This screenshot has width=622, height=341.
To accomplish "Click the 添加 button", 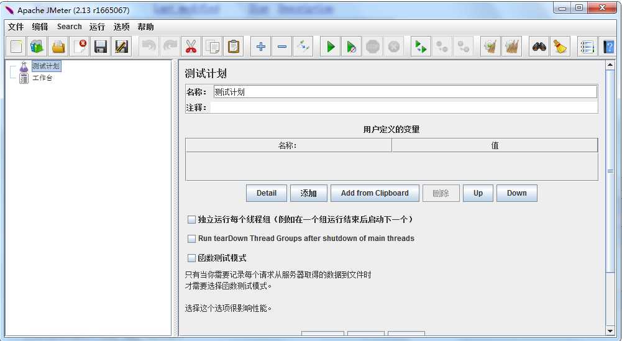I will [309, 193].
